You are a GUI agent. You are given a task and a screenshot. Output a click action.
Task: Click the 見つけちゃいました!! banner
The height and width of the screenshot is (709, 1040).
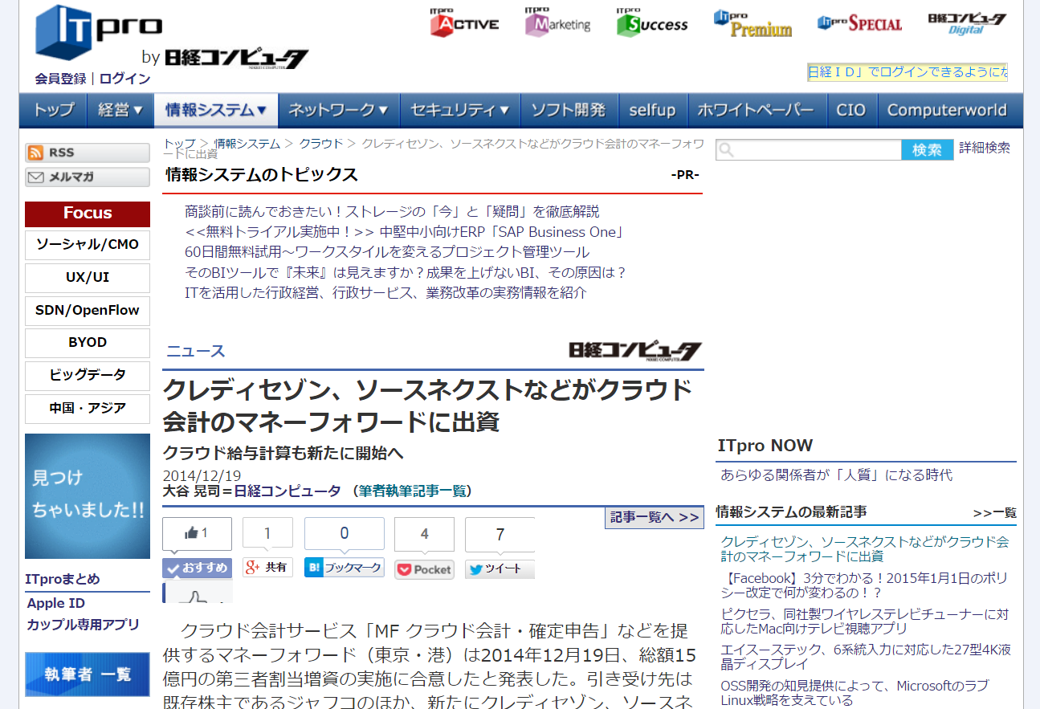point(88,496)
